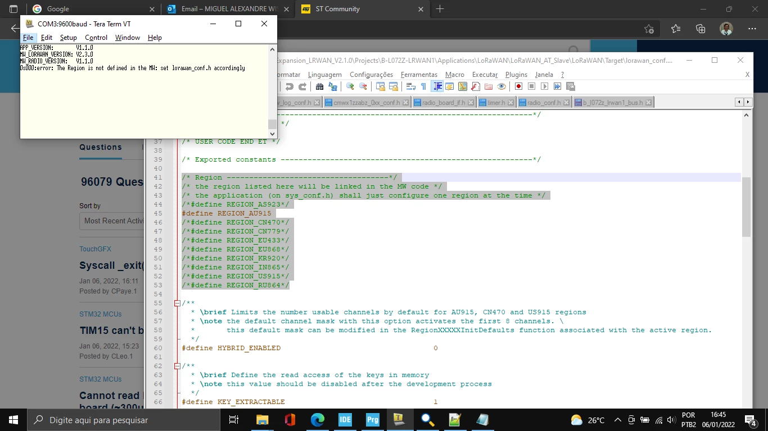Run macro multiple times icon

557,86
